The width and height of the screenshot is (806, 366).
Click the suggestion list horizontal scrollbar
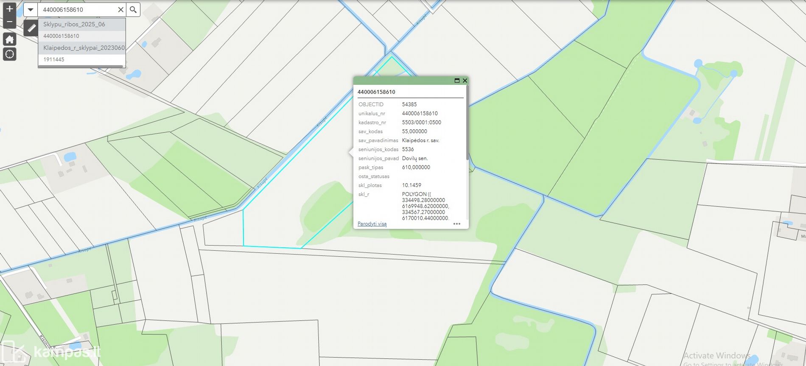(x=81, y=66)
